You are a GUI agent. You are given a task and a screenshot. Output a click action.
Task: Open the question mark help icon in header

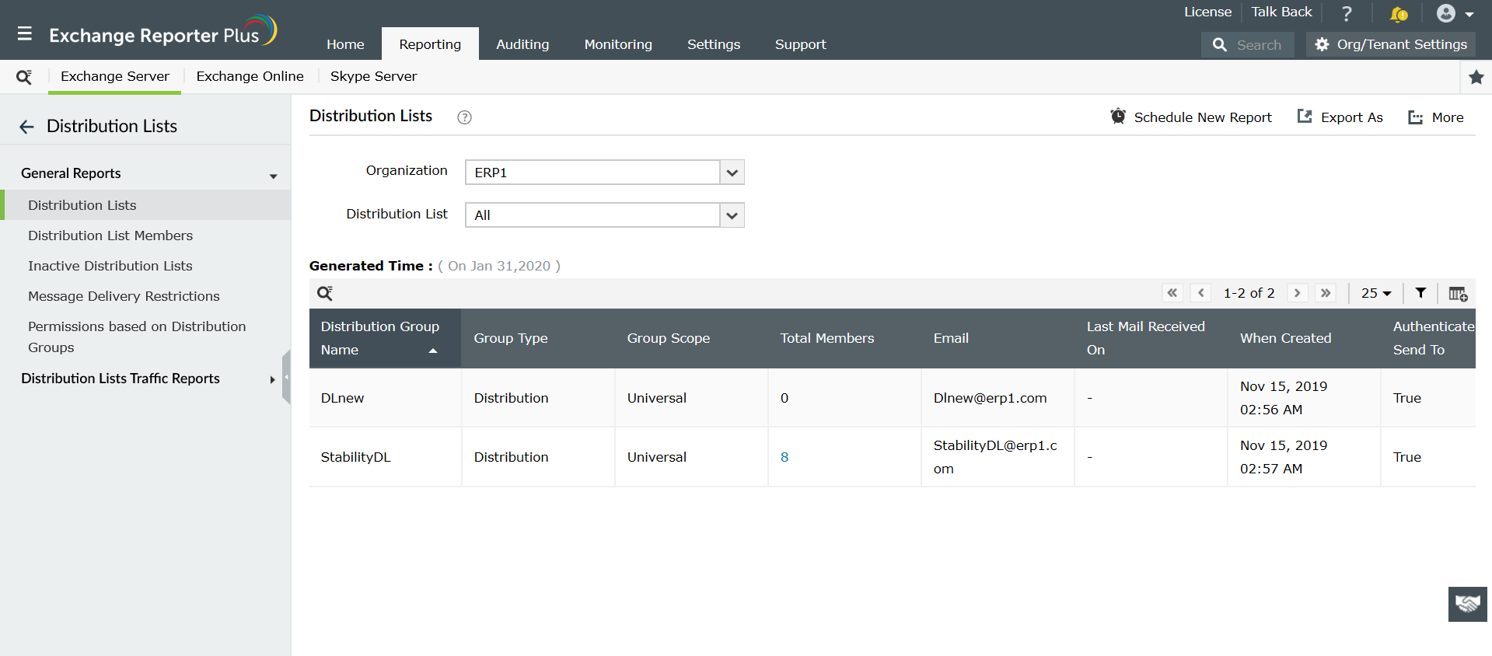click(x=1347, y=14)
